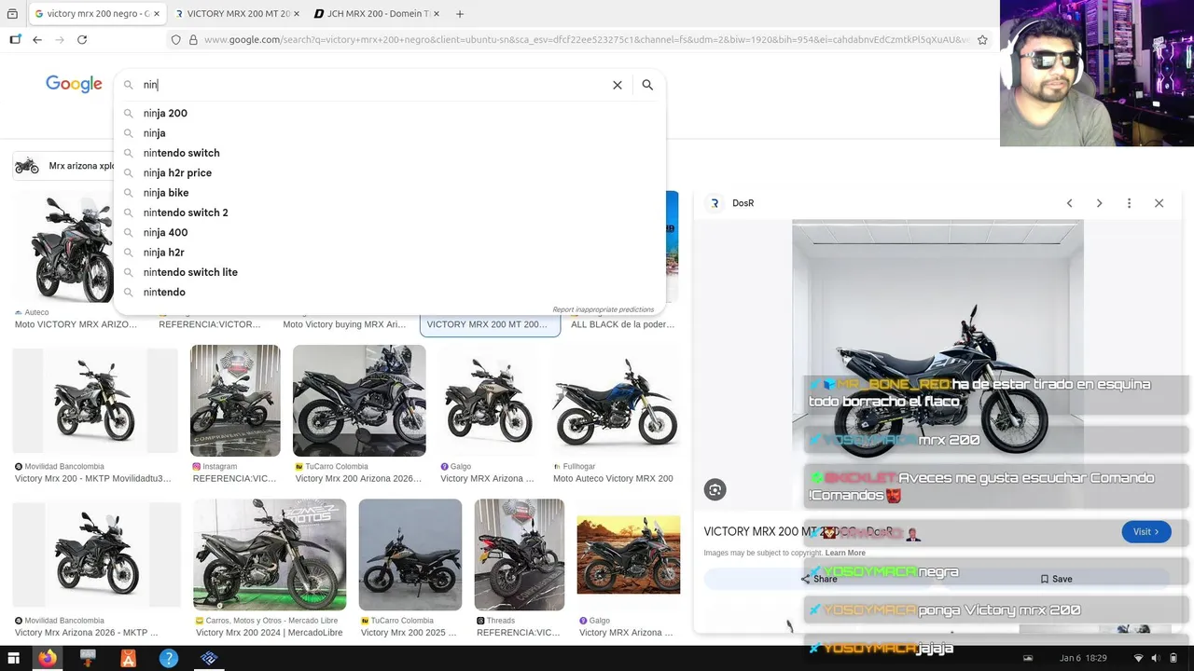
Task: Open the Instagram REFERENCIA:VIC thumbnail
Action: [x=235, y=401]
